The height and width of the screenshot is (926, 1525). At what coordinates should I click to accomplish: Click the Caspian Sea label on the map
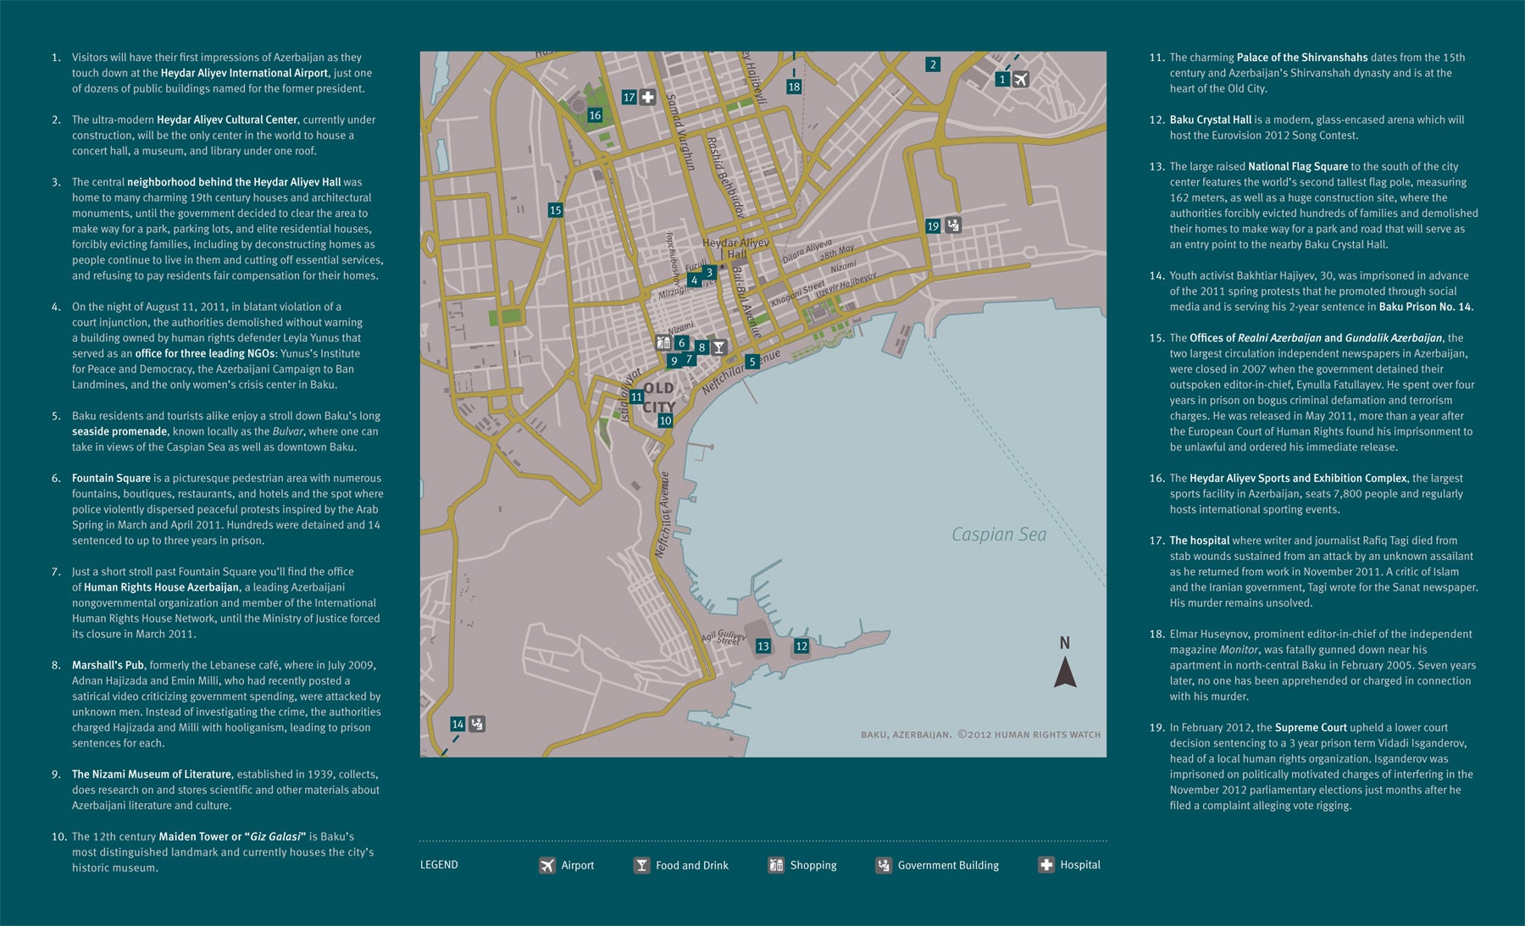pos(999,535)
